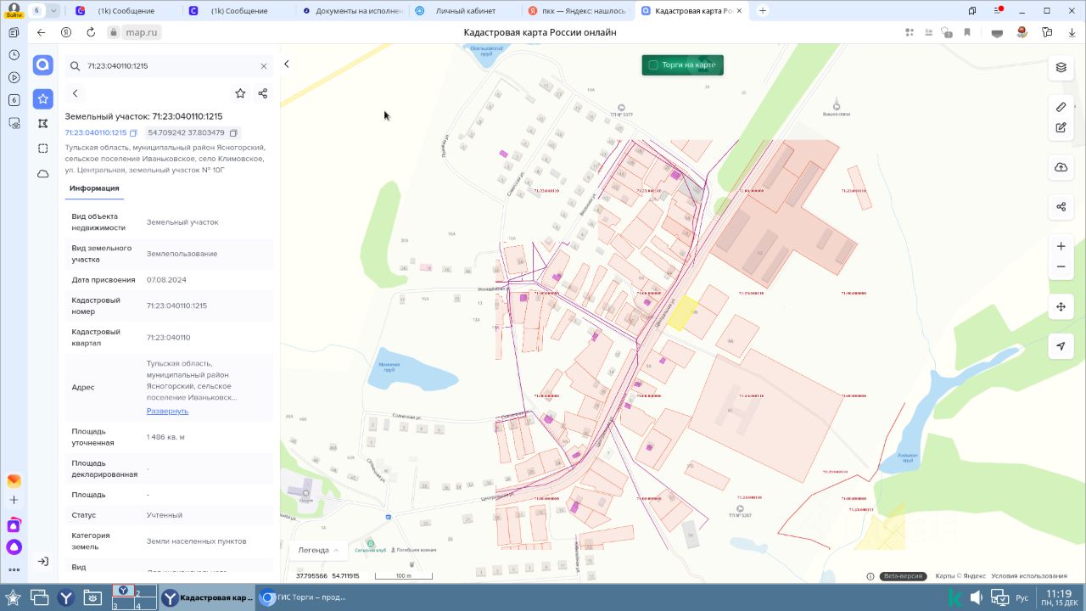Screen dimensions: 1086x611
Task: Add parcel to favorites with star
Action: 240,93
